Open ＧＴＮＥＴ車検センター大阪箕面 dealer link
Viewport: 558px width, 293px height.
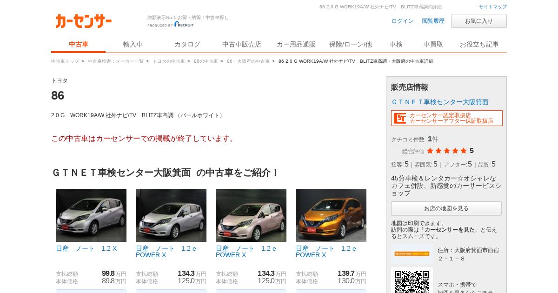click(440, 102)
